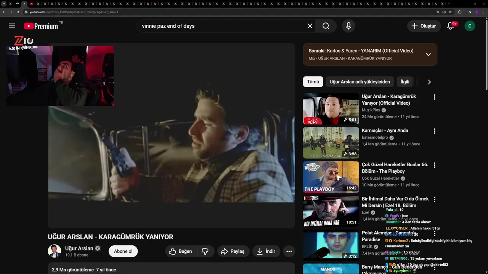
Task: Open a new tab with plus button
Action: pyautogui.click(x=449, y=4)
